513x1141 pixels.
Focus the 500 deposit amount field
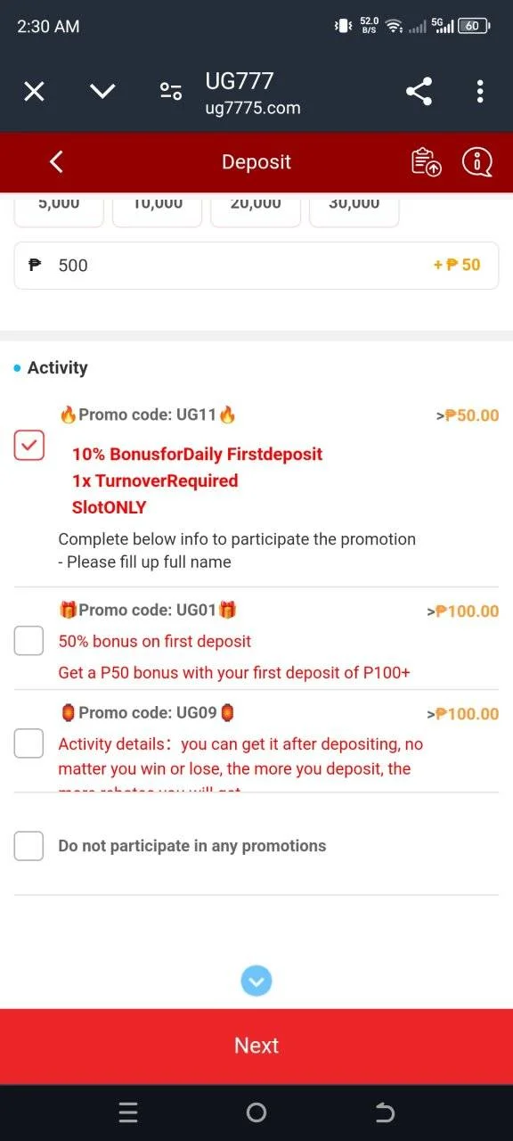coord(256,265)
